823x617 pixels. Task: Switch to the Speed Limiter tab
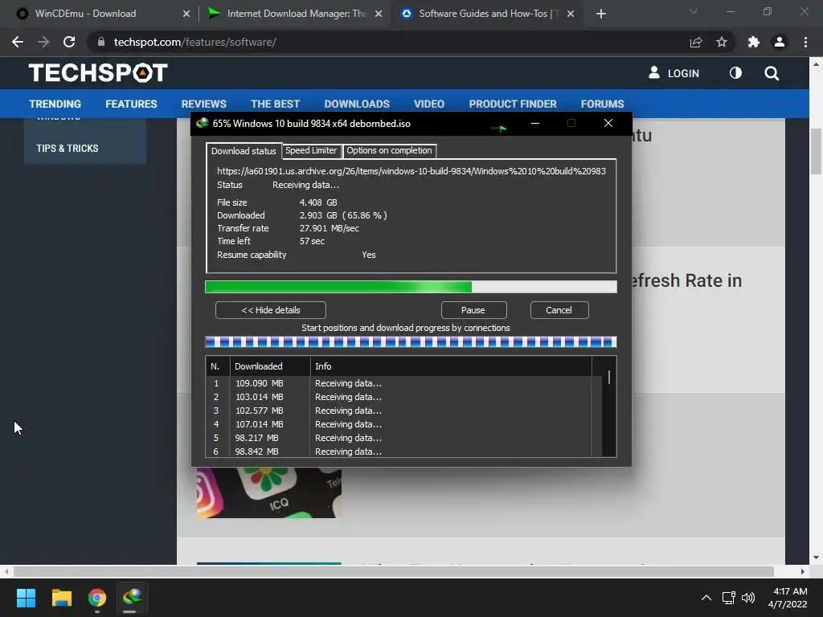tap(311, 150)
